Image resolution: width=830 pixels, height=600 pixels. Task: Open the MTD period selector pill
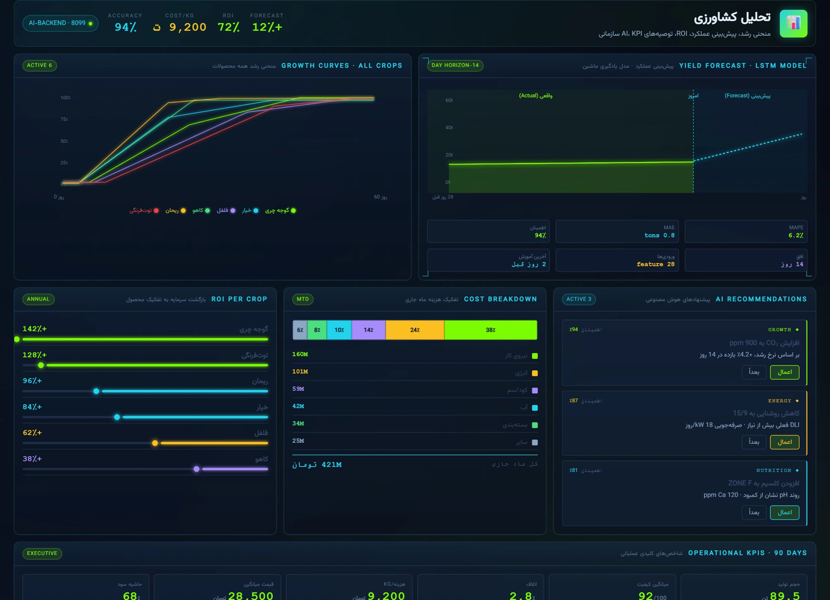[x=303, y=299]
